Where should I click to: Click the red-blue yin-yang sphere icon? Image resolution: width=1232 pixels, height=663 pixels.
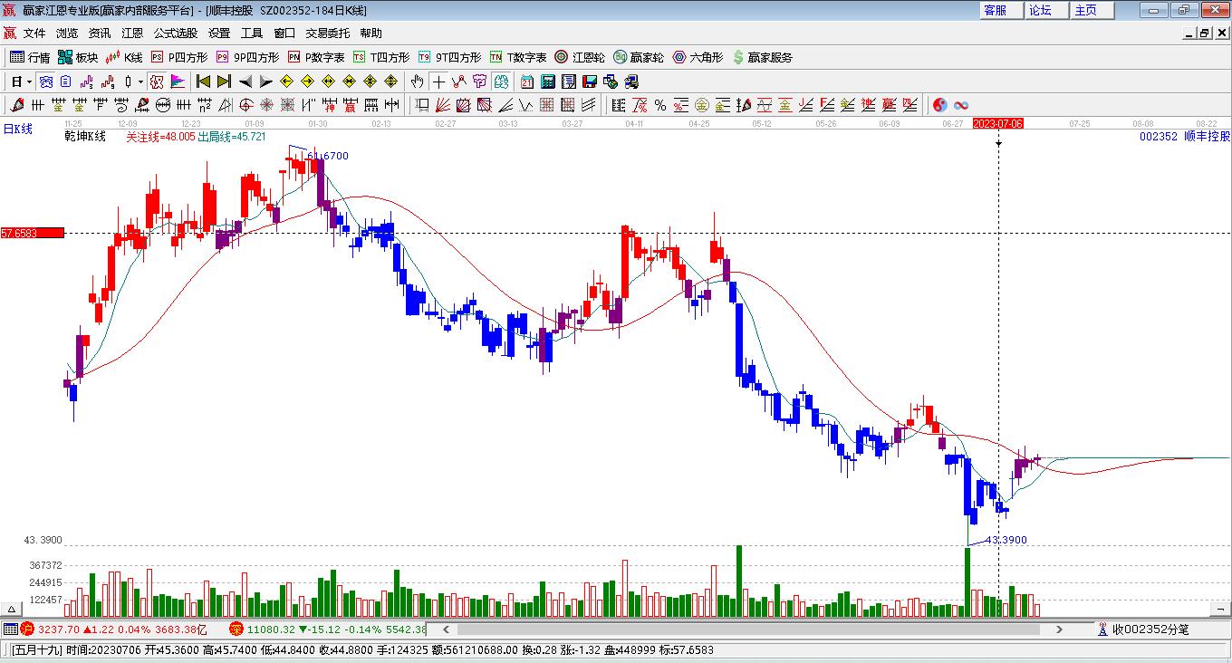(x=939, y=105)
